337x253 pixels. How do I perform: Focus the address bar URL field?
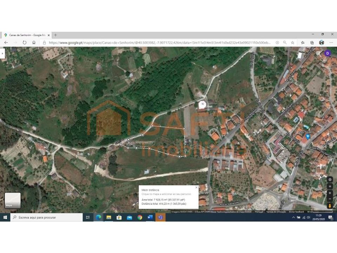point(159,43)
